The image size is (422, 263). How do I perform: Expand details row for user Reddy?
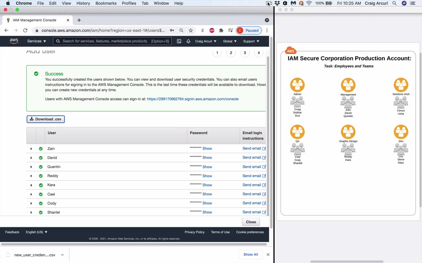click(31, 176)
